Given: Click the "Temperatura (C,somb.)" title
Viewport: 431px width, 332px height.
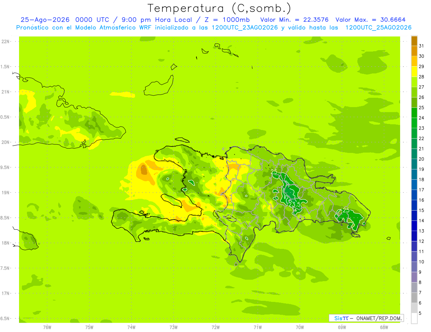Looking at the screenshot, I should [x=219, y=8].
